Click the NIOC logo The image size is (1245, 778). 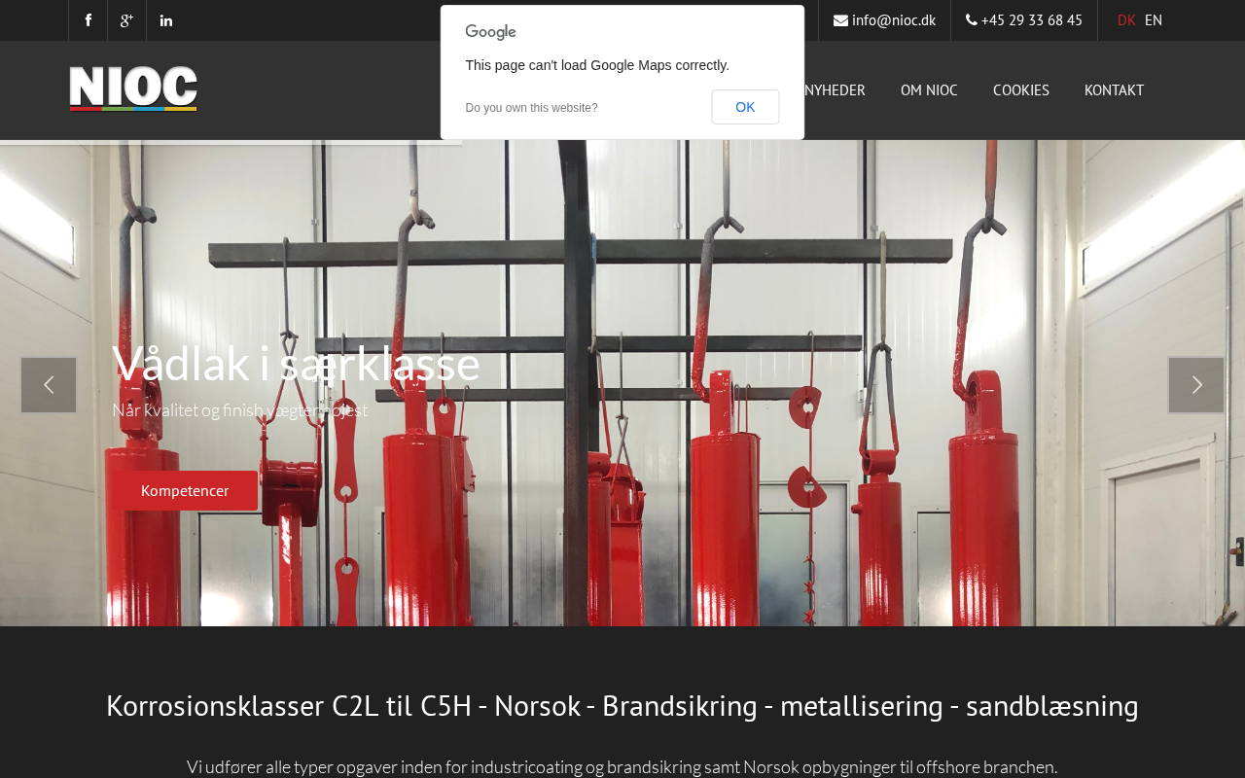point(133,88)
